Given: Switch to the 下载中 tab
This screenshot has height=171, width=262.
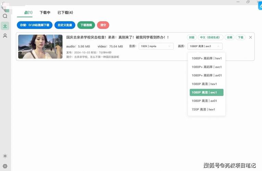Looking at the screenshot, I should (45, 13).
